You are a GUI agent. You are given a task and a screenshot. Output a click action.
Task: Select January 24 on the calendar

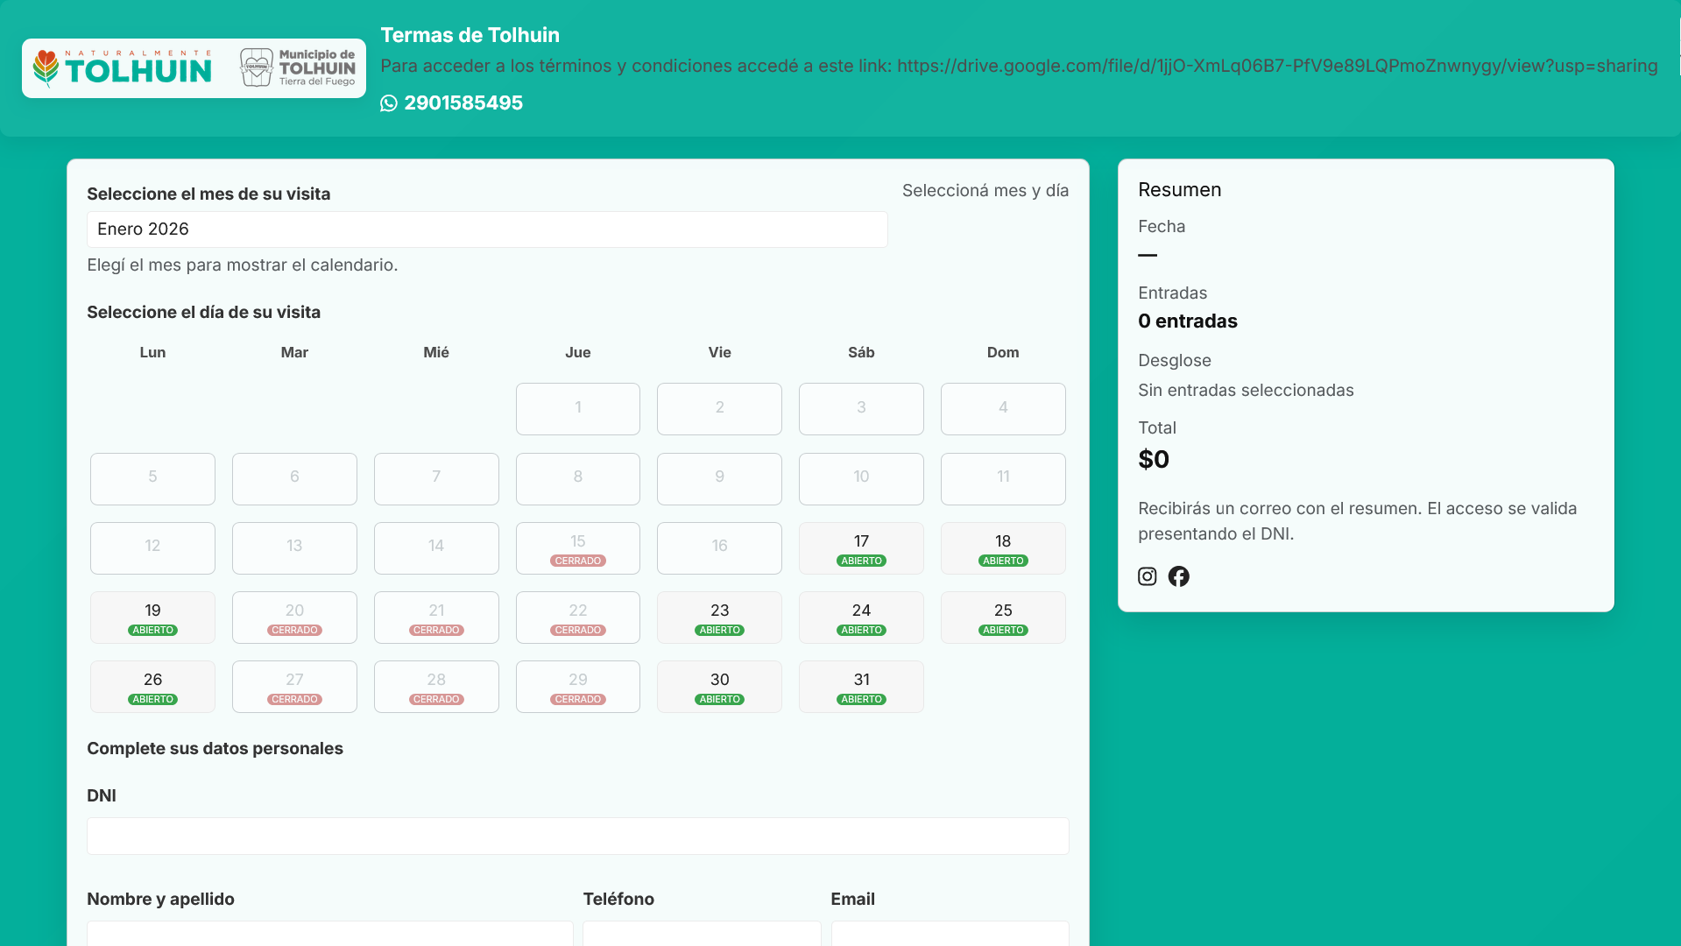coord(861,617)
